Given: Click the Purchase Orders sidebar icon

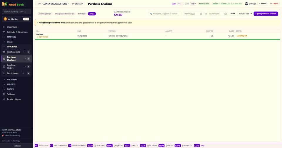Looking at the screenshot, I should (4, 67).
